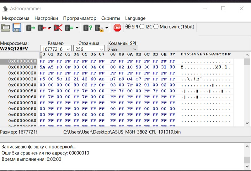Click the save file floppy icon
This screenshot has height=171, width=251.
coord(16,28)
